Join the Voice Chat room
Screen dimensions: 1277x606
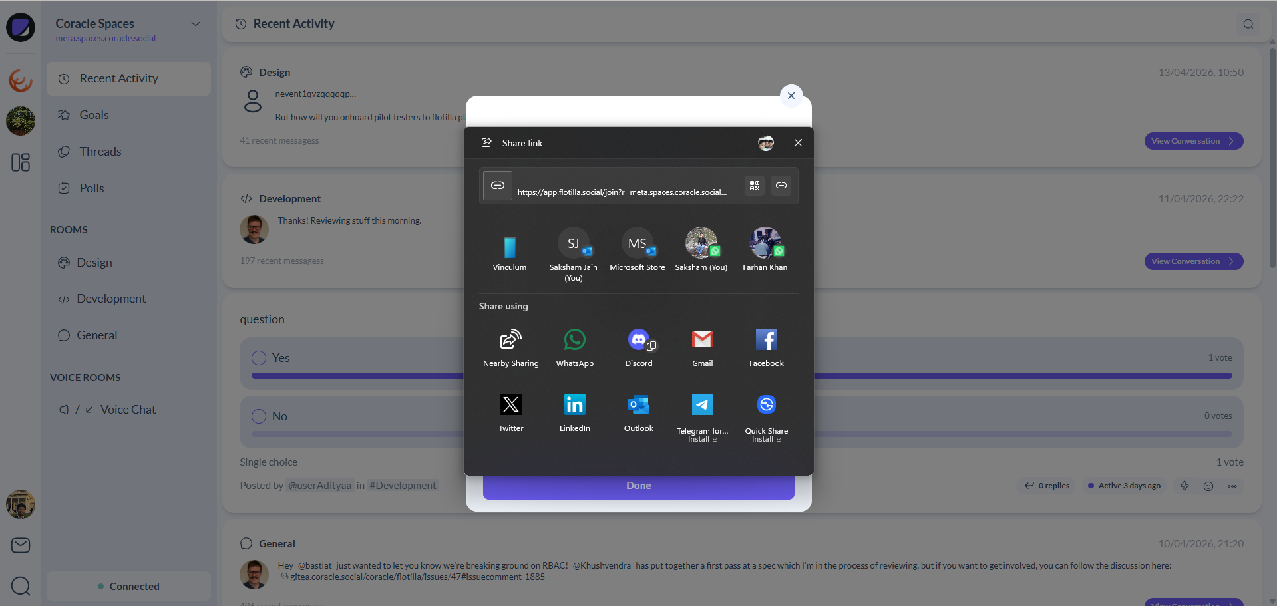[128, 410]
